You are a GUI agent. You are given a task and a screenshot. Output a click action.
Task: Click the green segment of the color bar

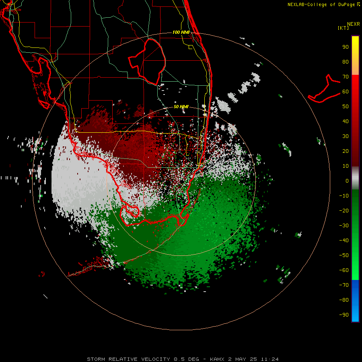point(355,235)
